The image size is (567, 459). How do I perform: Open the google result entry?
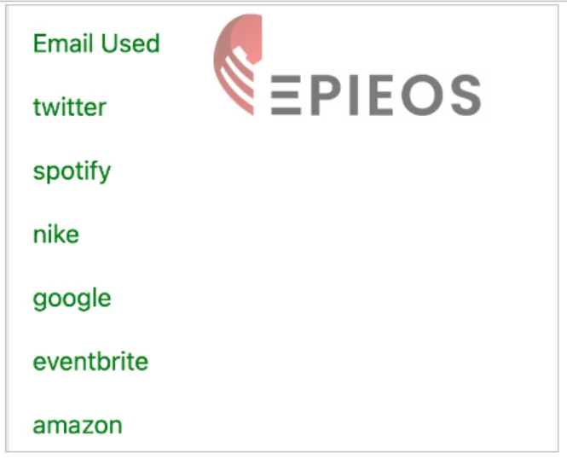(72, 299)
